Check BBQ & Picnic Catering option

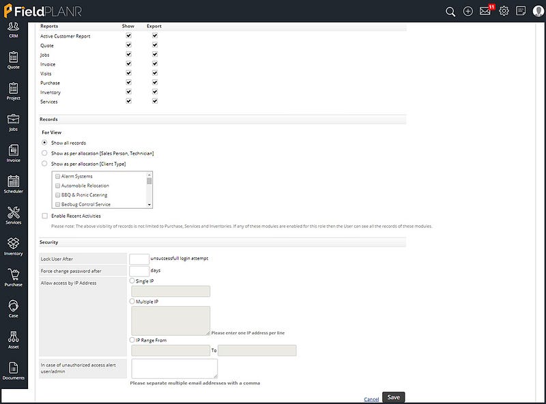click(x=58, y=195)
